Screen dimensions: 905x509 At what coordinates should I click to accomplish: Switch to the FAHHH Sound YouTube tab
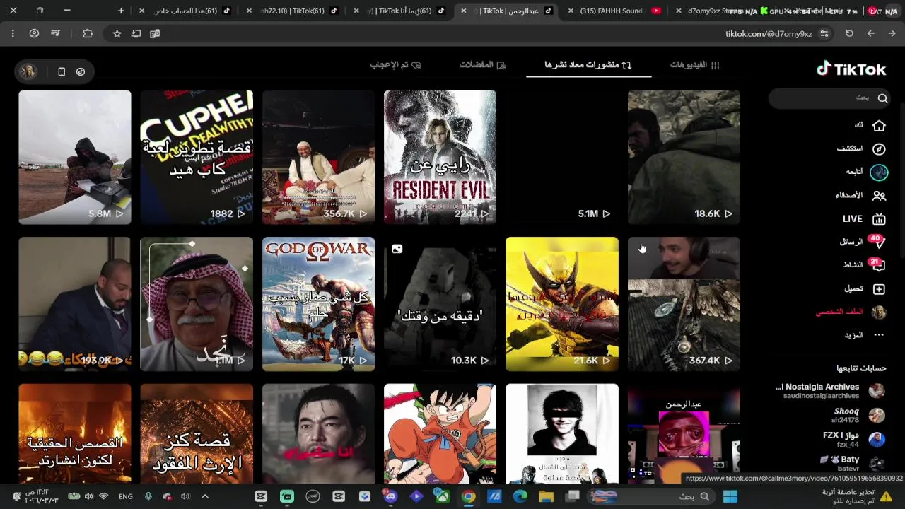613,11
